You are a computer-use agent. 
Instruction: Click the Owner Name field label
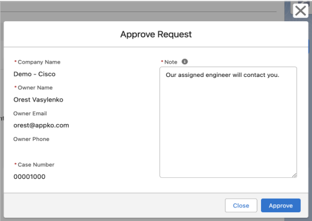37,88
